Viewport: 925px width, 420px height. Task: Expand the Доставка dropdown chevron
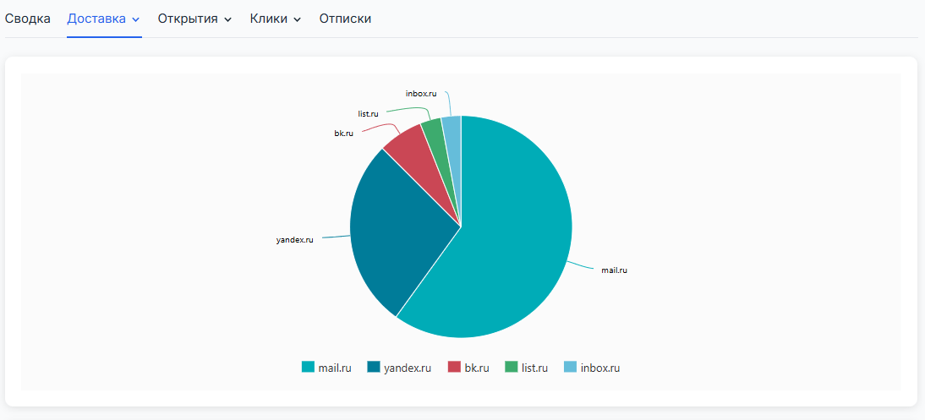coord(136,19)
